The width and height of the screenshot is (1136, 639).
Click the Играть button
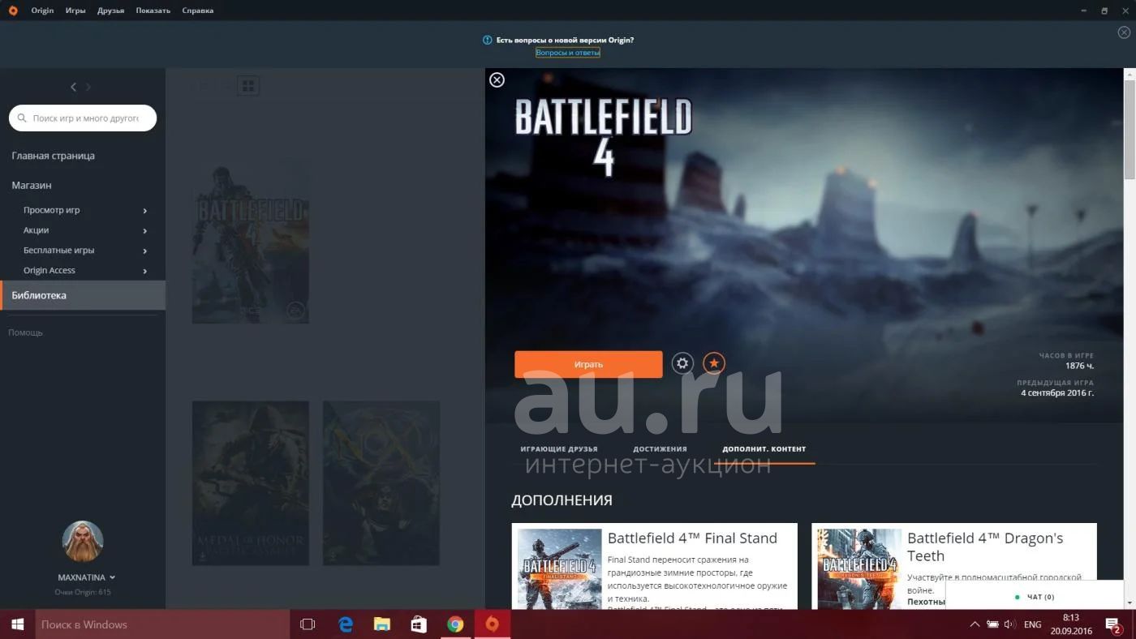[x=588, y=364]
